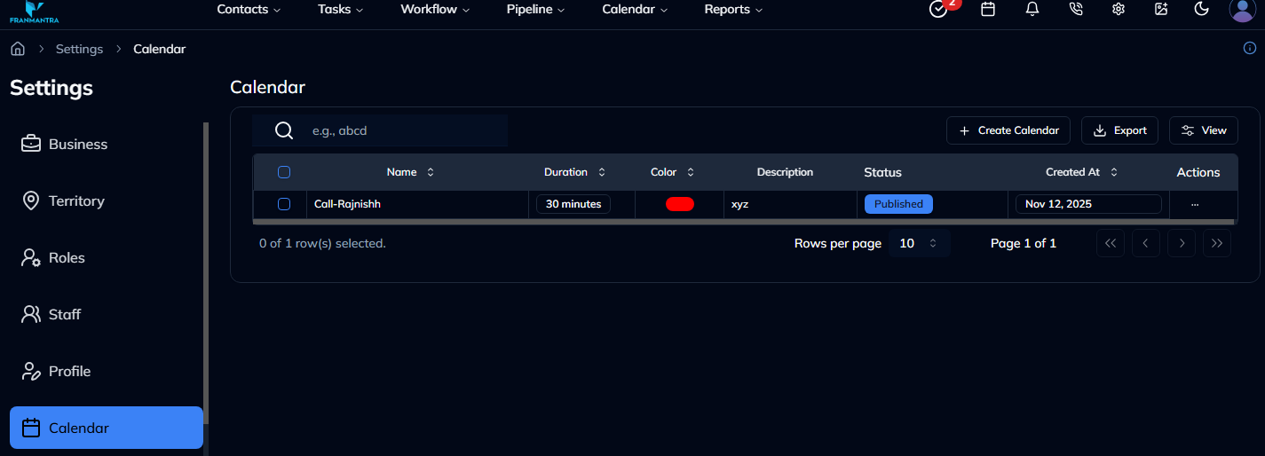The height and width of the screenshot is (456, 1265).
Task: Click the red color swatch
Action: coord(680,204)
